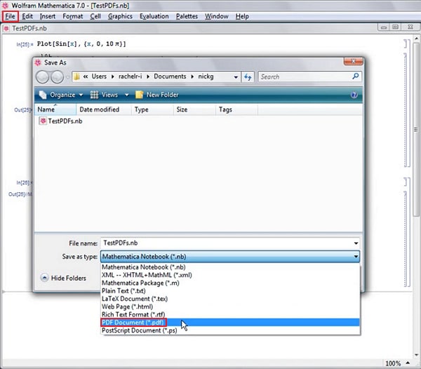Open the Help menu
This screenshot has height=369, width=421.
(242, 16)
